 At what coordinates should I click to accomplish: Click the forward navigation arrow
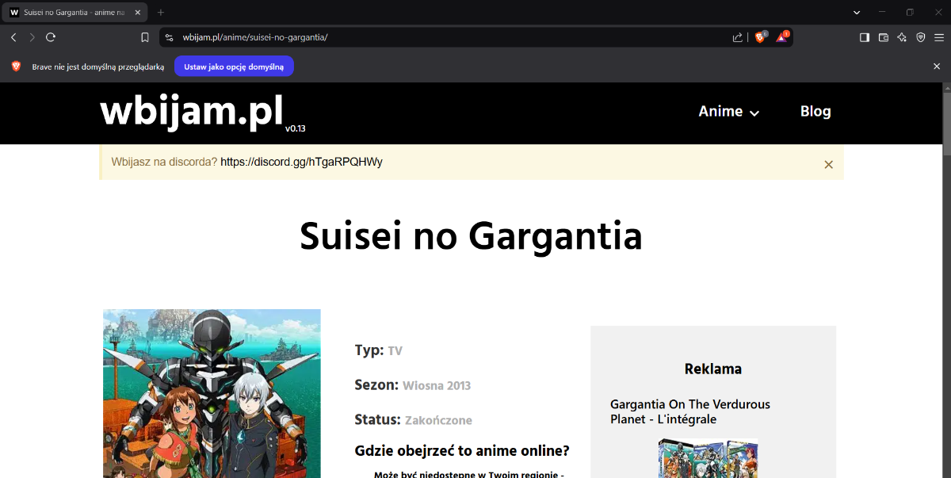coord(32,37)
